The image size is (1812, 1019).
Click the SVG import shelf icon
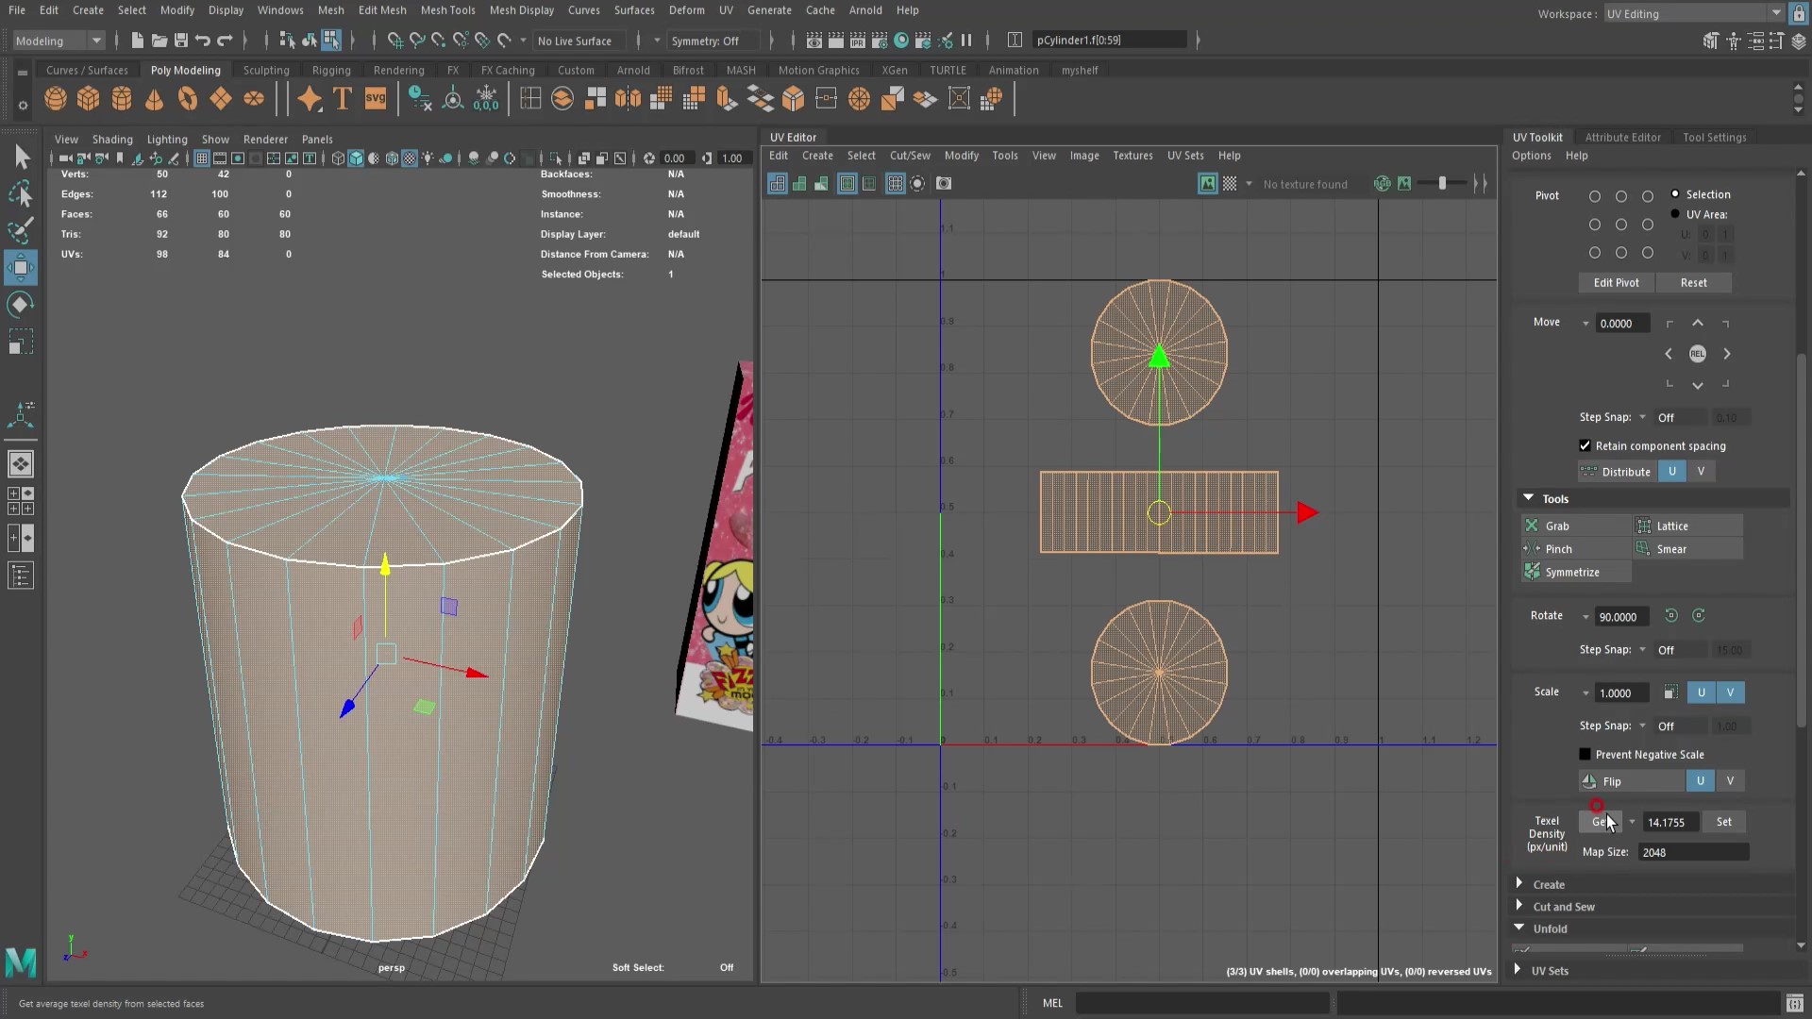(376, 99)
